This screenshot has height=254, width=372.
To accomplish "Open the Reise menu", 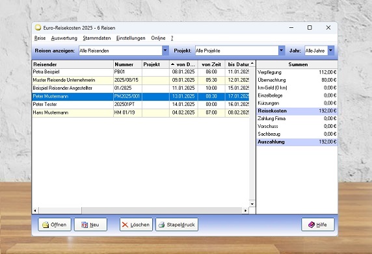I will [40, 38].
